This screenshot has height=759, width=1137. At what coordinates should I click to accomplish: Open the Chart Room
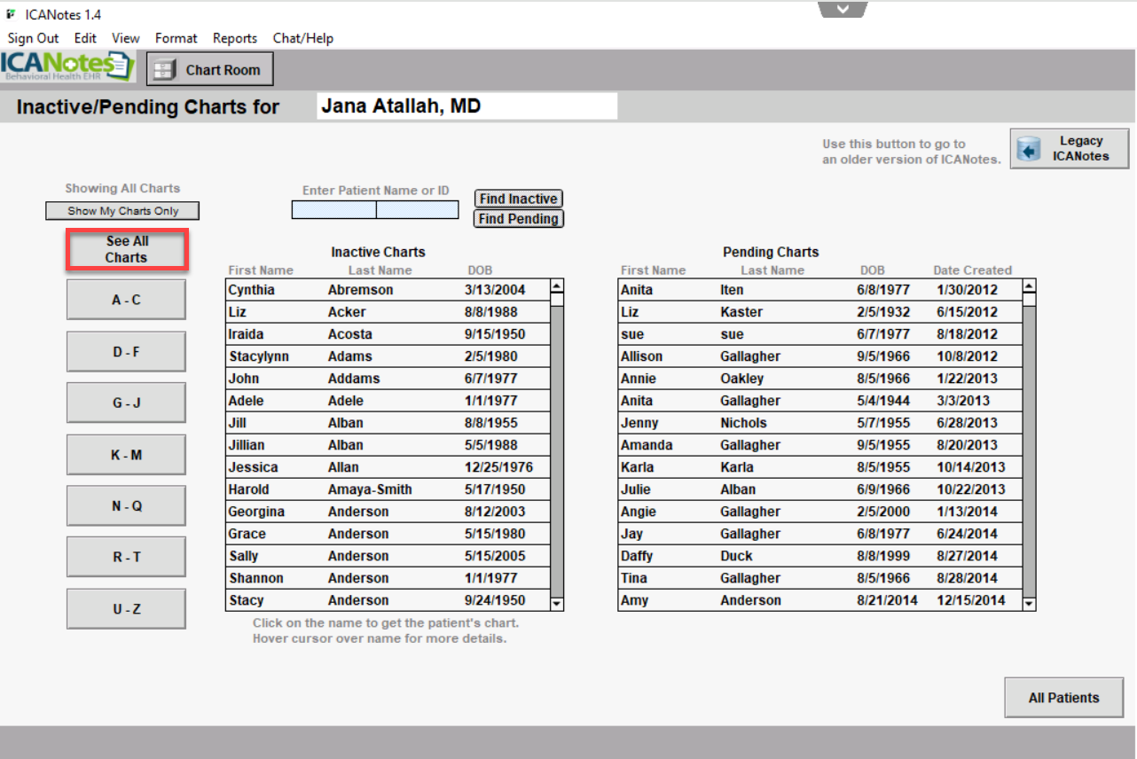coord(210,69)
